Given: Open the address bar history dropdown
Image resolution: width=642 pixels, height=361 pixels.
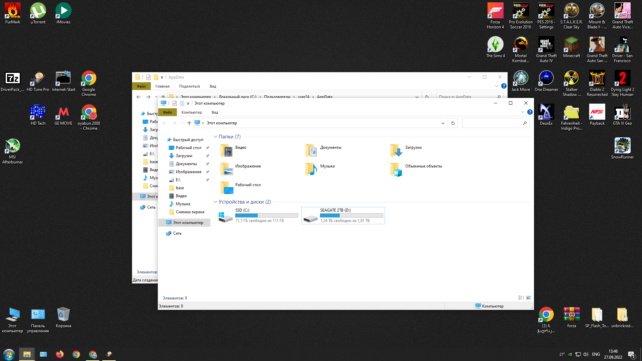Looking at the screenshot, I should [x=443, y=123].
